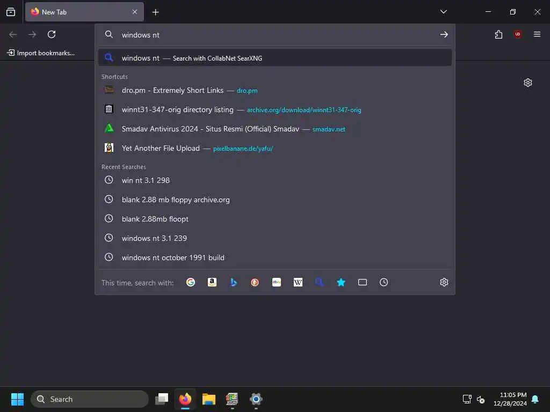550x412 pixels.
Task: Go back to the previous page
Action: coord(13,34)
